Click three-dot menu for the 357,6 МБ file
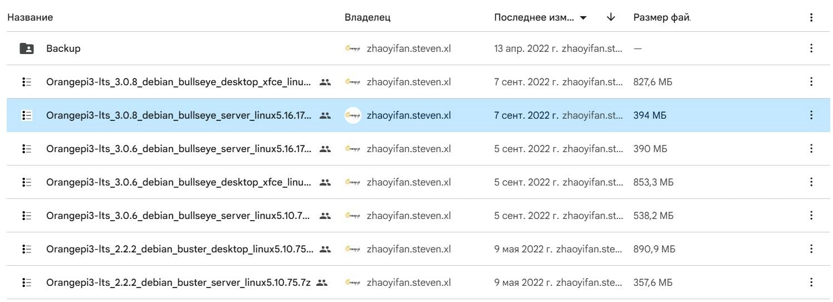This screenshot has width=833, height=302. pyautogui.click(x=811, y=282)
